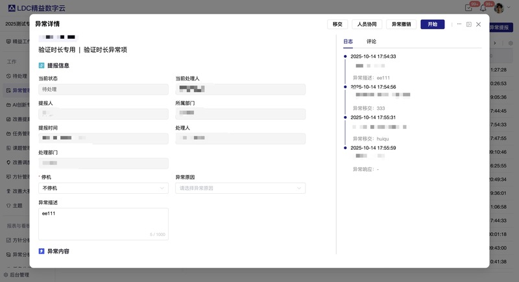Expand the user account menu arrow
Viewport: 519px width, 282px height.
509,8
